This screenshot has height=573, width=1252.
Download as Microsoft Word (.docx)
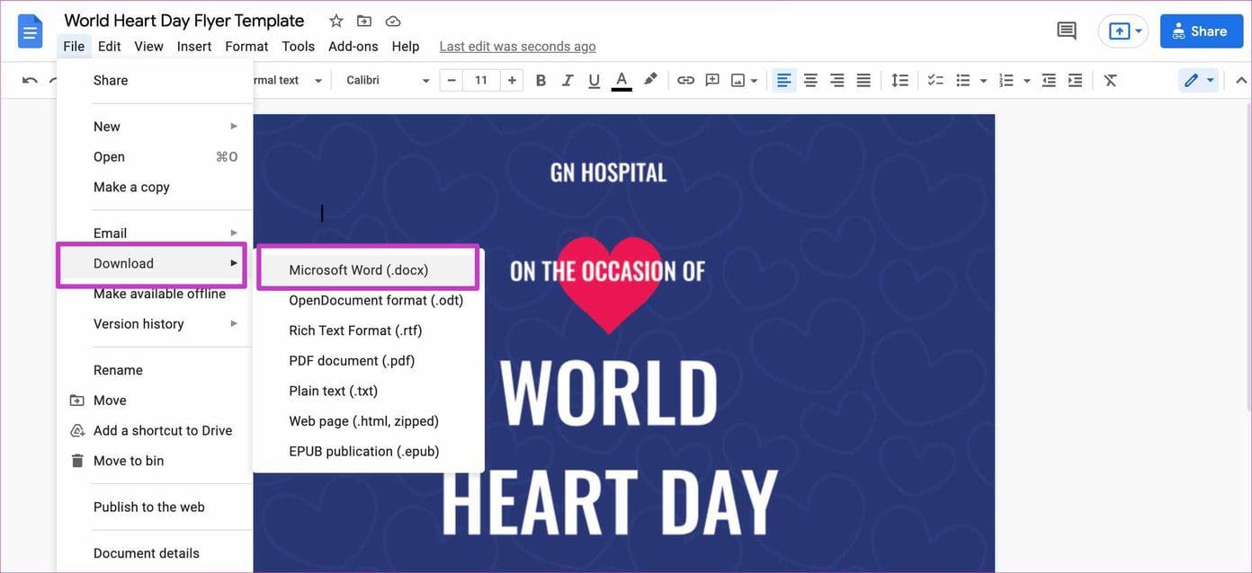pyautogui.click(x=368, y=269)
